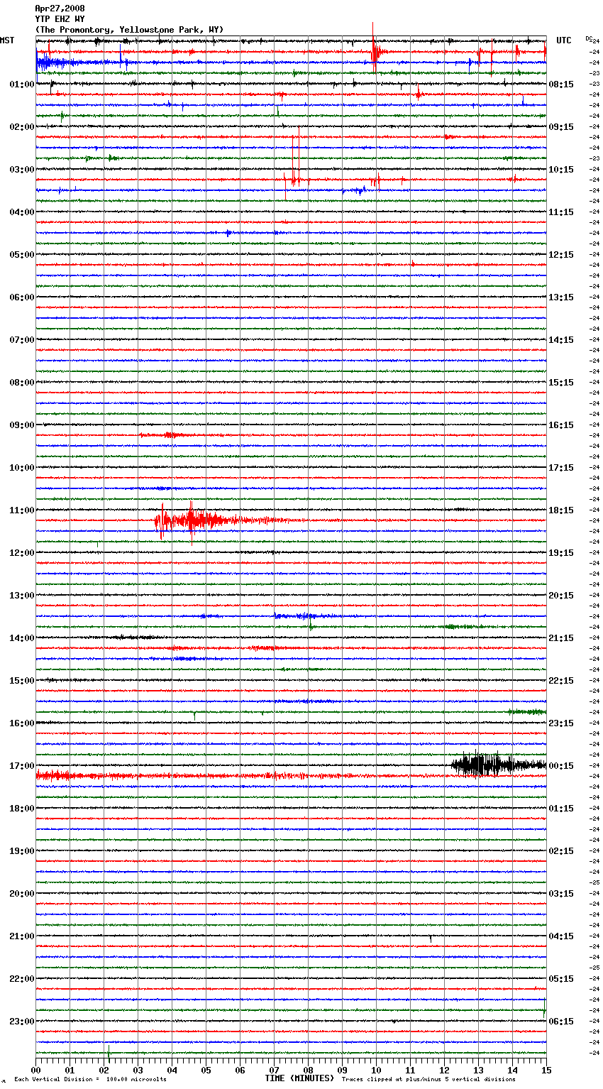
Task: Select the 16:00 MST row label
Action: click(x=22, y=723)
